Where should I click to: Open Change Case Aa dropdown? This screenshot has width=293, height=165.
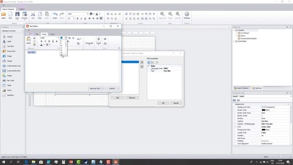pos(79,39)
